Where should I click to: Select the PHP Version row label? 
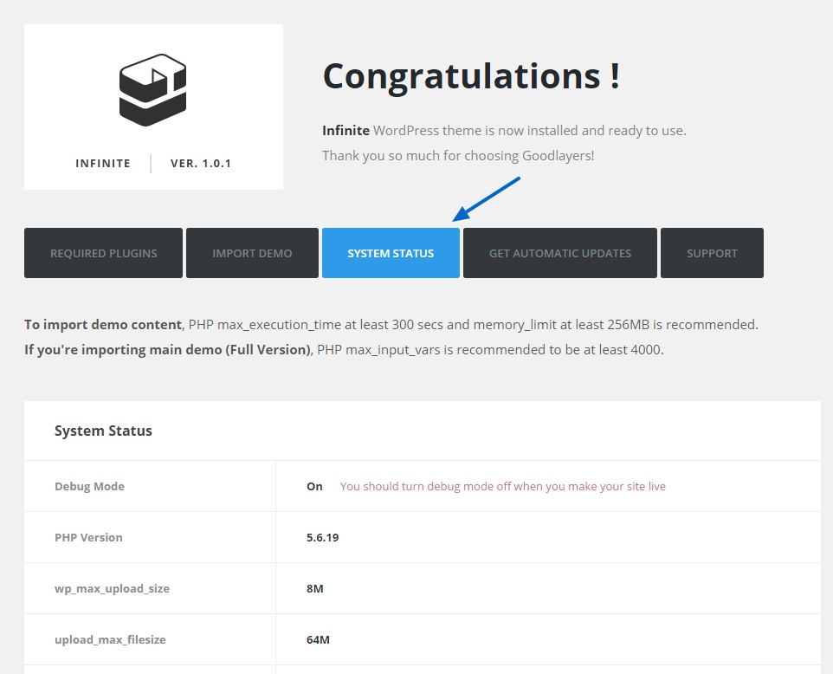[88, 537]
